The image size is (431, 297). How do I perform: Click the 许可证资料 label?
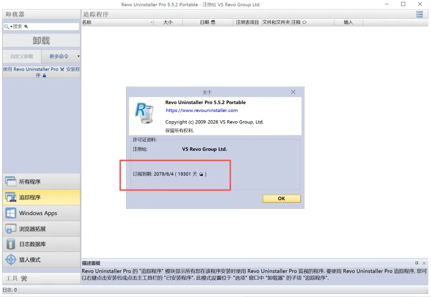tap(144, 140)
